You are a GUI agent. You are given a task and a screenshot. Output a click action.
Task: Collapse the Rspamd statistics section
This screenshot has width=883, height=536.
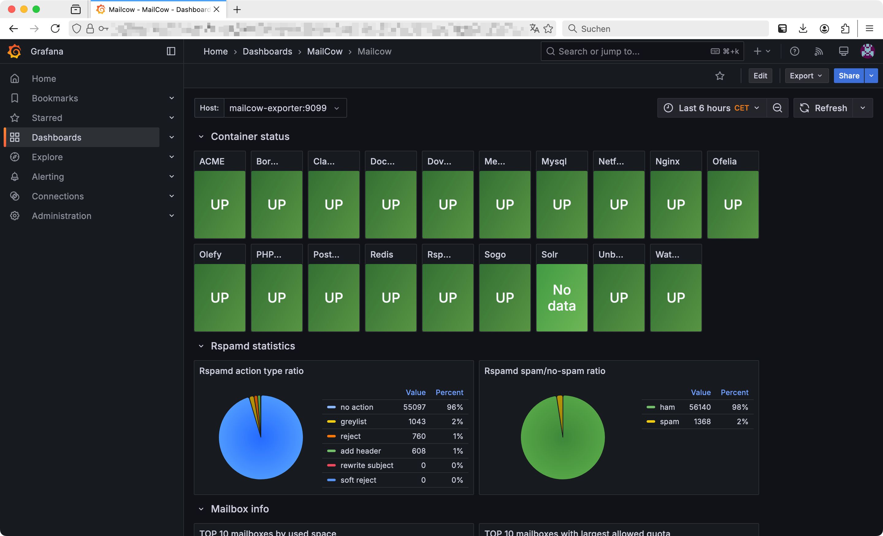[x=202, y=346]
